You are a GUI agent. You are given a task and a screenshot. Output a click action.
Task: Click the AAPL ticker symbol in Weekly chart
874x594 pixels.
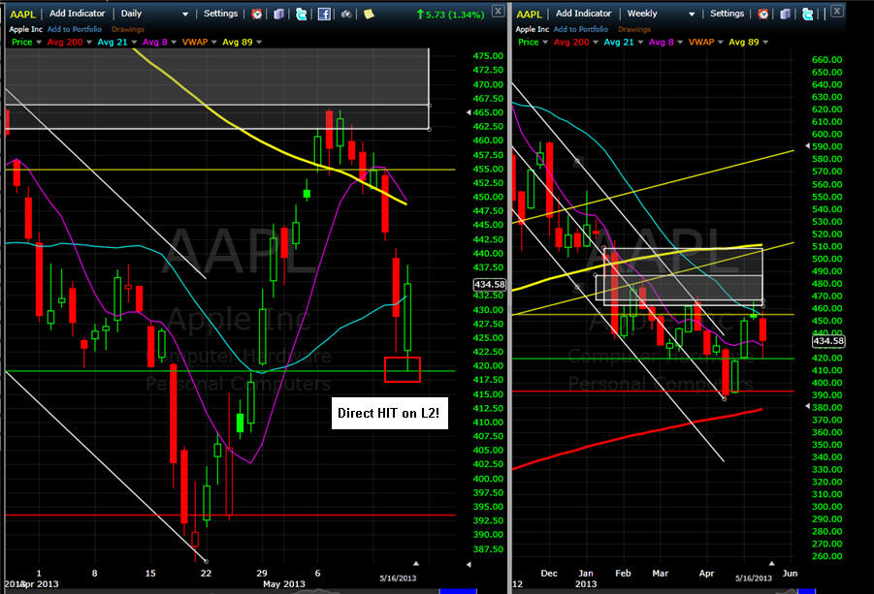pyautogui.click(x=529, y=15)
